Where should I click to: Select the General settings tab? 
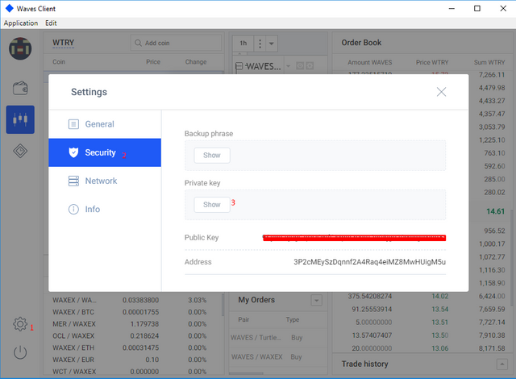[105, 124]
